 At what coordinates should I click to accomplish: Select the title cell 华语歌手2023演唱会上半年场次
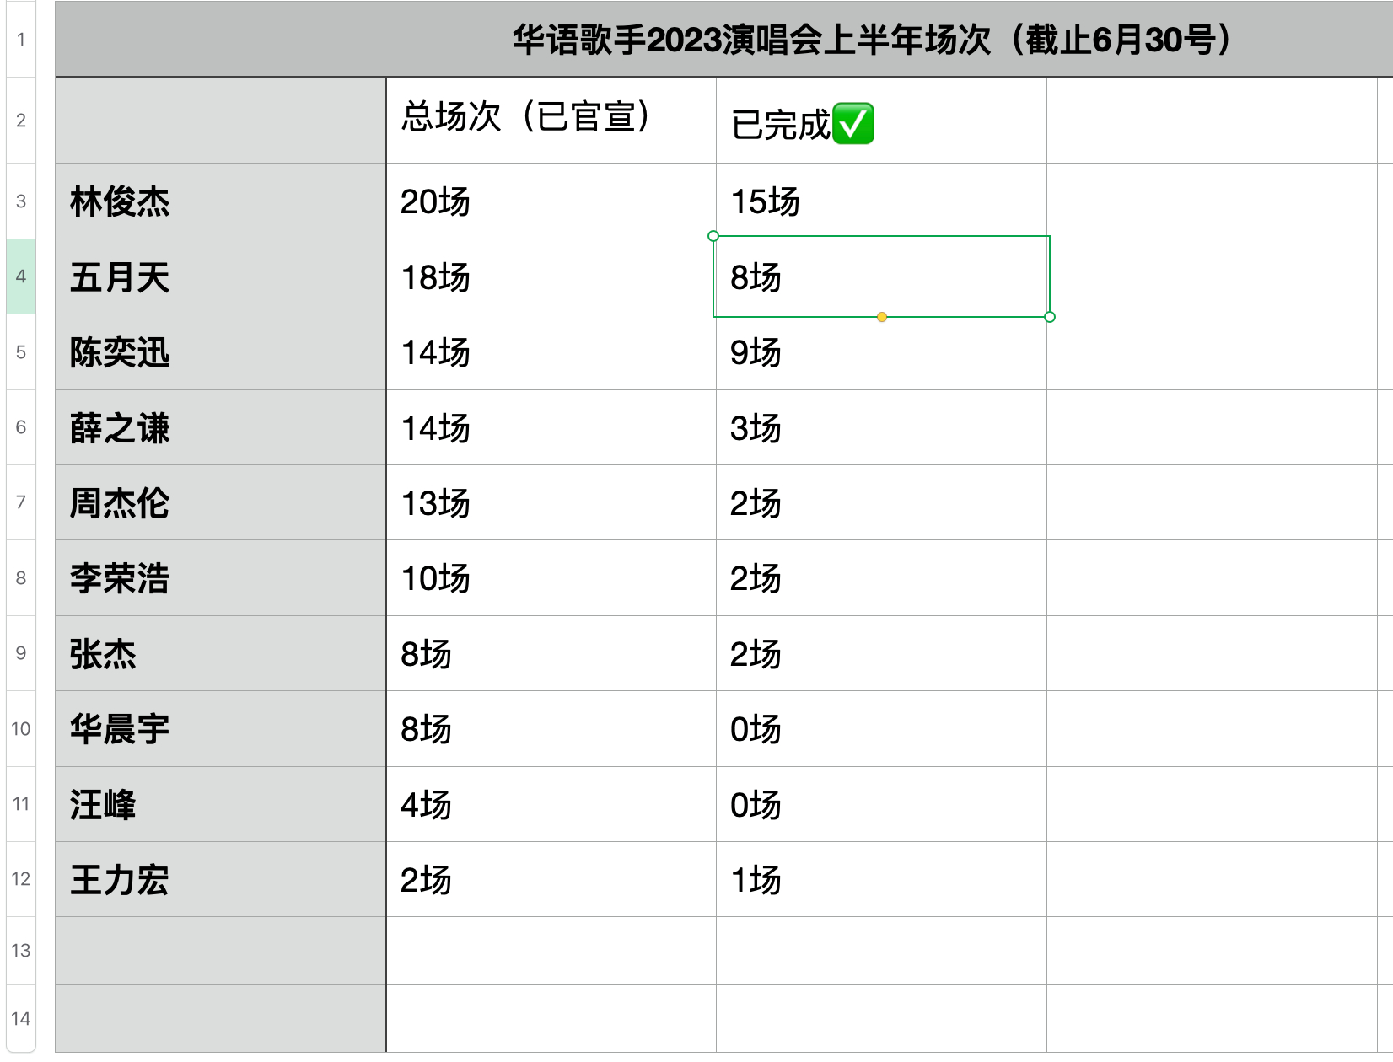click(x=723, y=40)
